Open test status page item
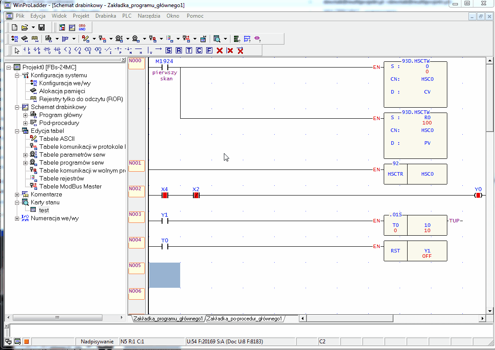 click(44, 211)
